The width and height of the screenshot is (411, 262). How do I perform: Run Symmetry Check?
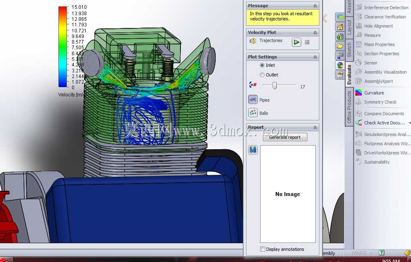376,102
